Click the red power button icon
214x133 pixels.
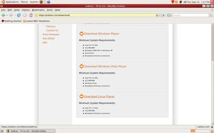click(212, 2)
